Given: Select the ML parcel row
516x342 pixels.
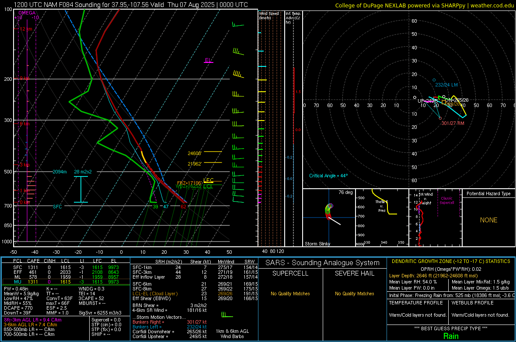Looking at the screenshot, I should tap(66, 277).
